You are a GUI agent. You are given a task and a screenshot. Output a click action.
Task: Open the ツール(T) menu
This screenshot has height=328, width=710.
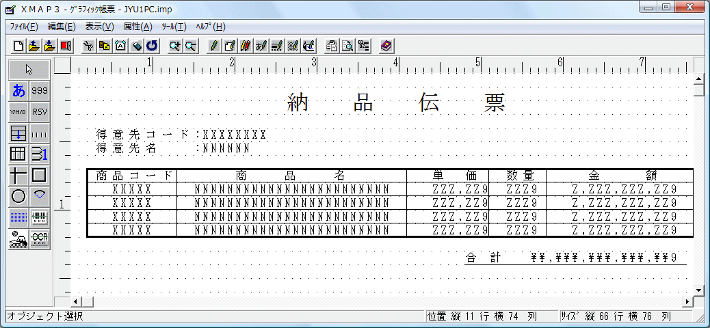point(174,27)
